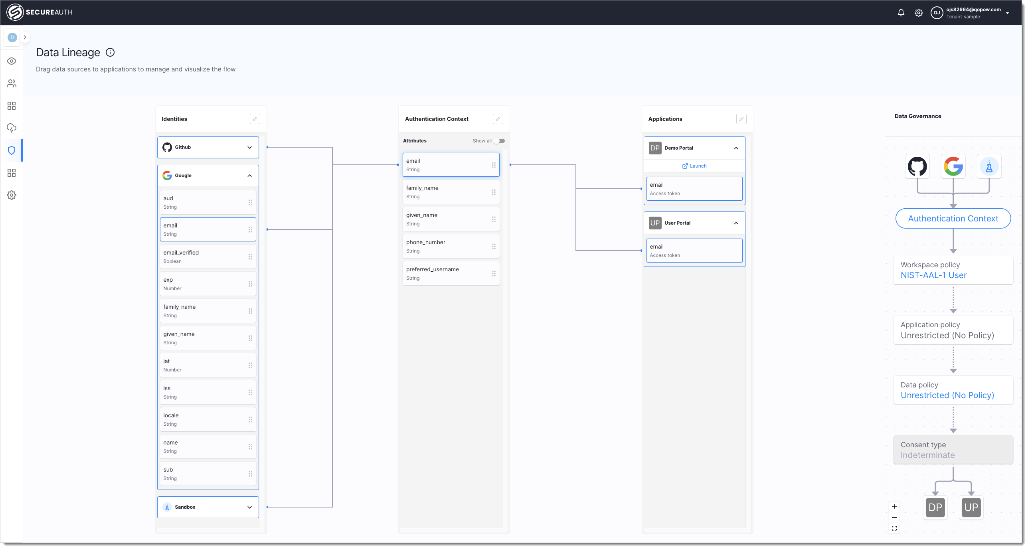The width and height of the screenshot is (1028, 549).
Task: Select Demo Portal email access token
Action: point(694,189)
